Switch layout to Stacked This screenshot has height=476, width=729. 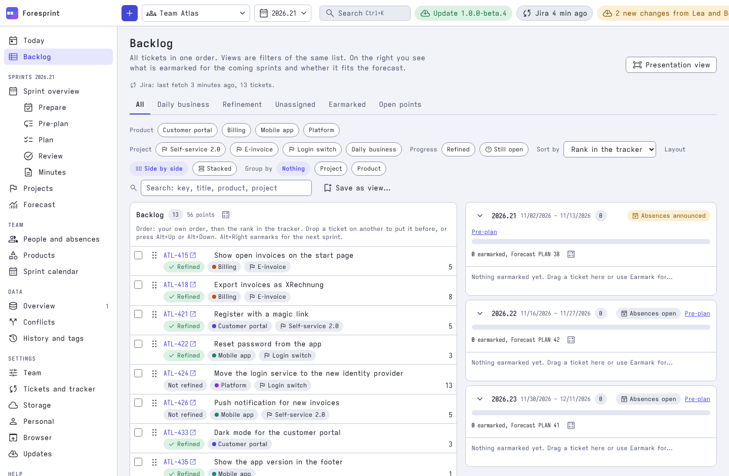coord(215,169)
